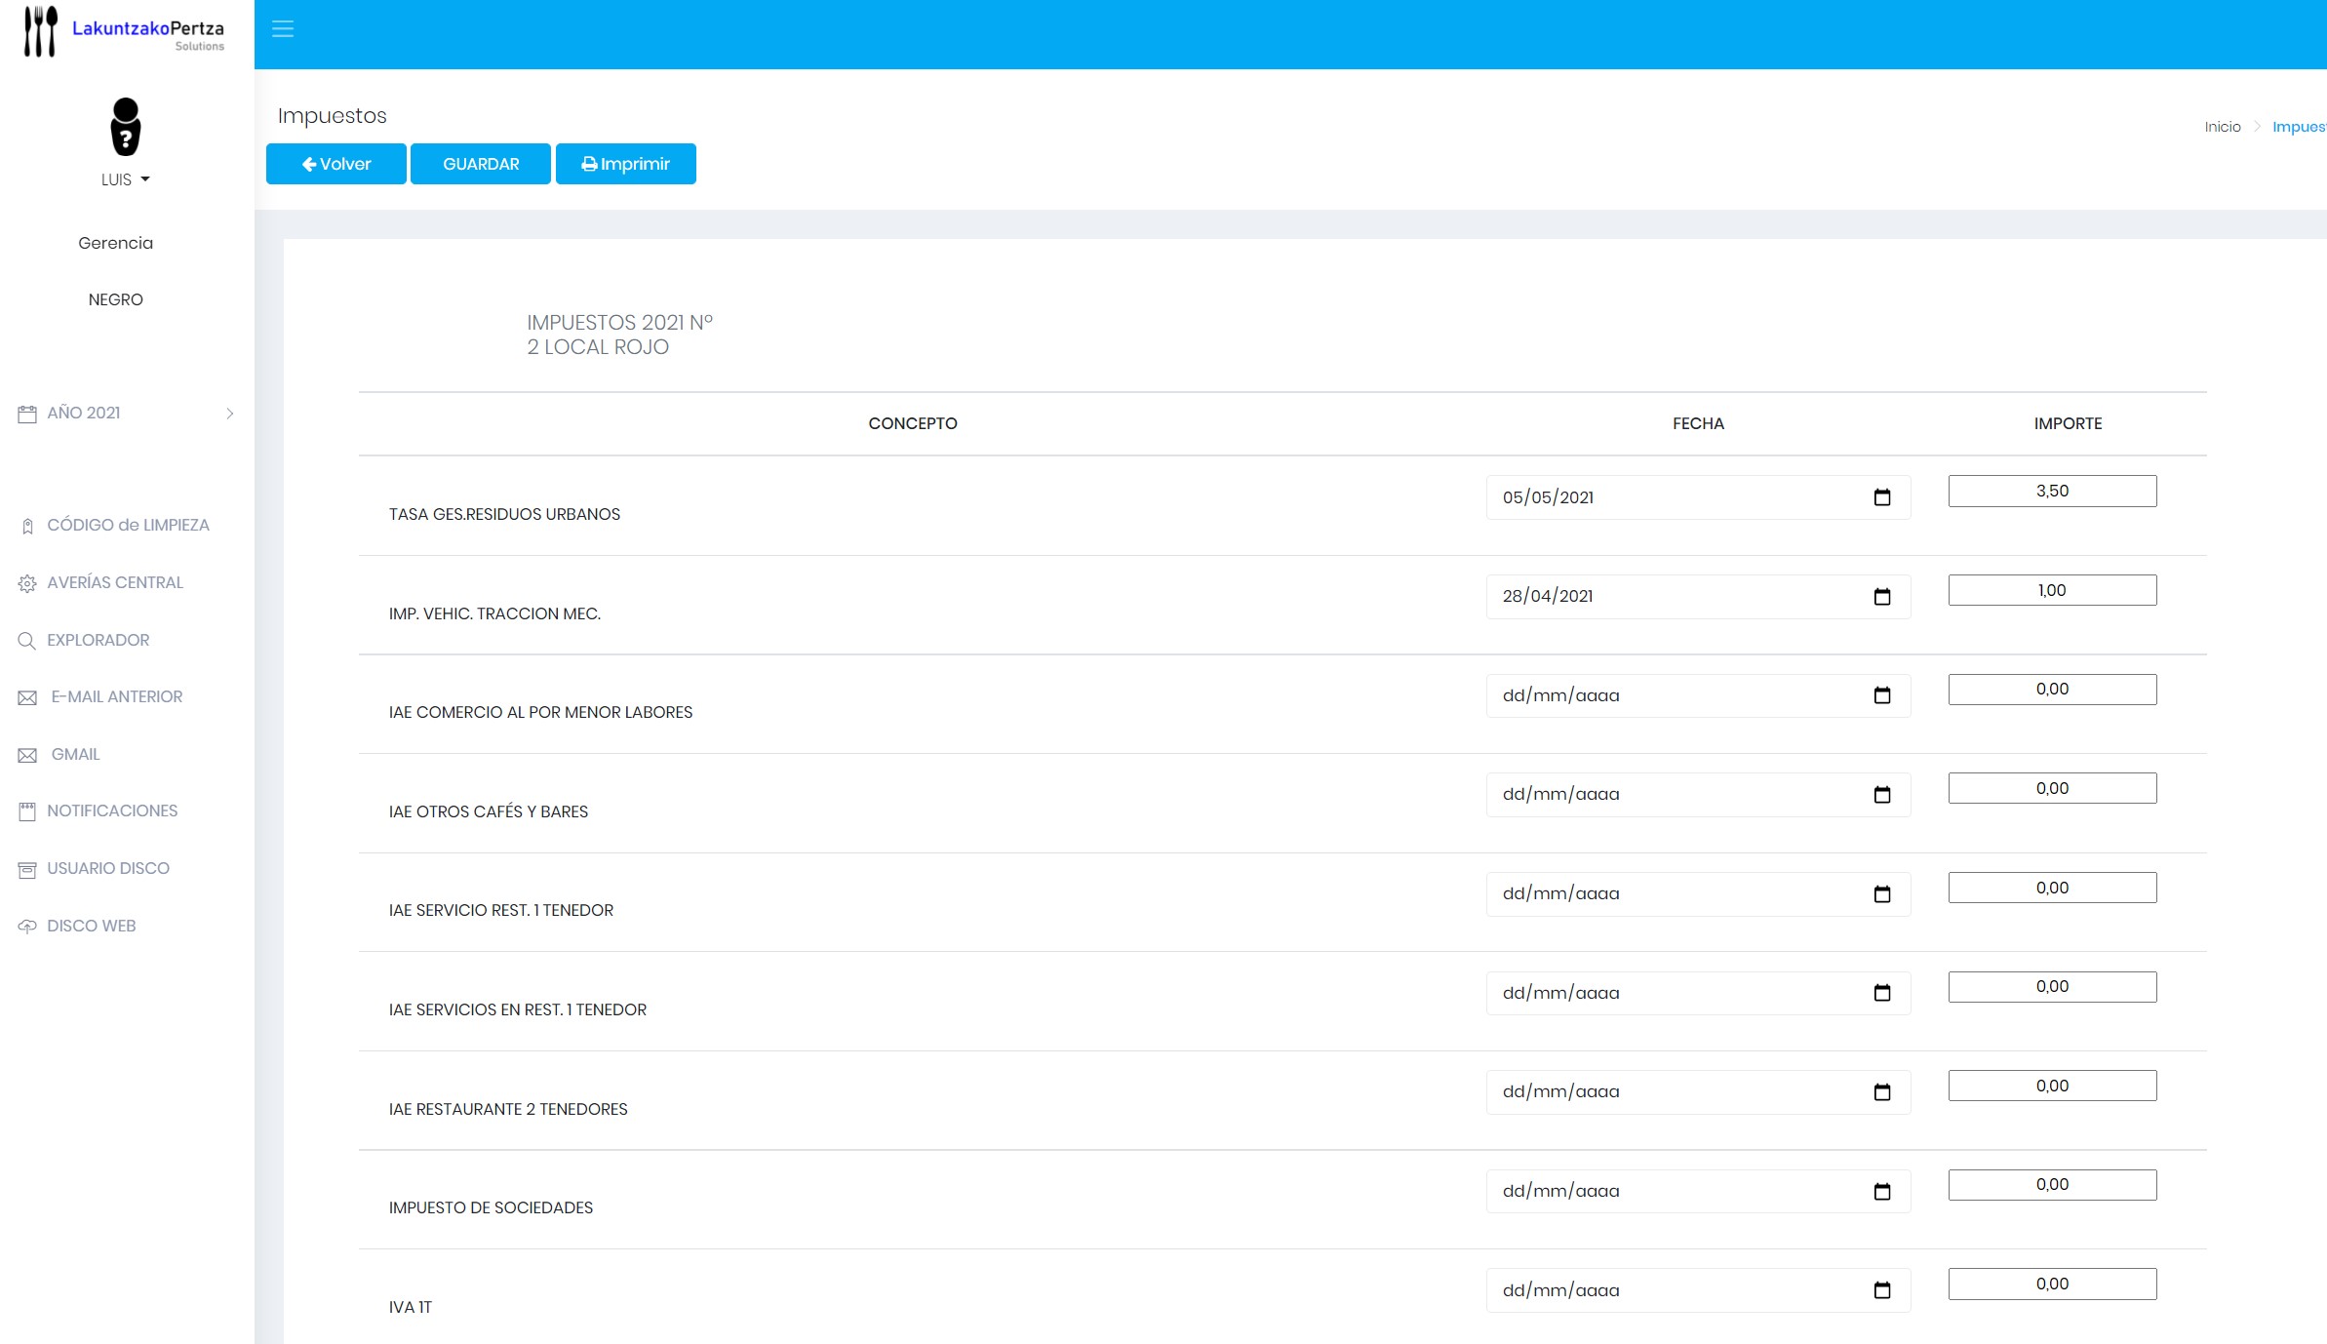The height and width of the screenshot is (1344, 2327).
Task: Click date field for IAE COMERCIO AL POR MENOR LABORES
Action: point(1698,695)
